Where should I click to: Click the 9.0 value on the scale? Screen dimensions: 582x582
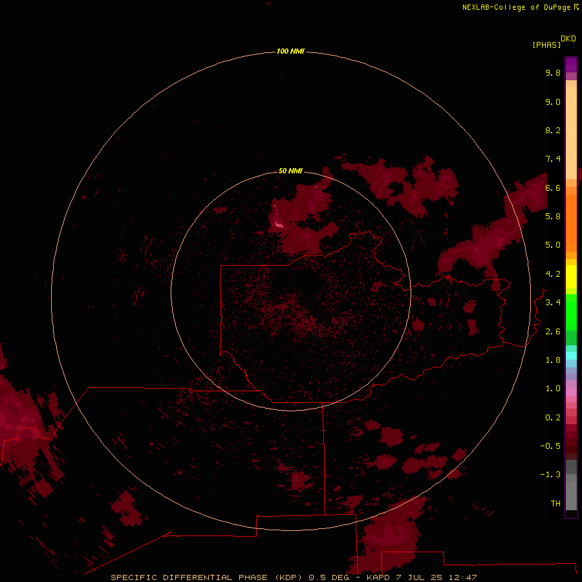553,102
